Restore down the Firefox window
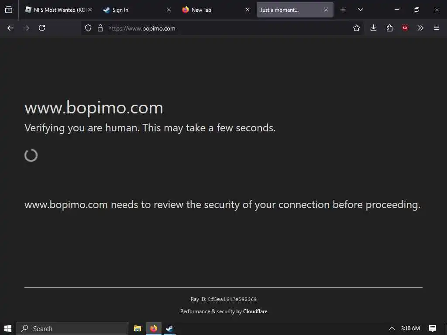 [x=416, y=10]
